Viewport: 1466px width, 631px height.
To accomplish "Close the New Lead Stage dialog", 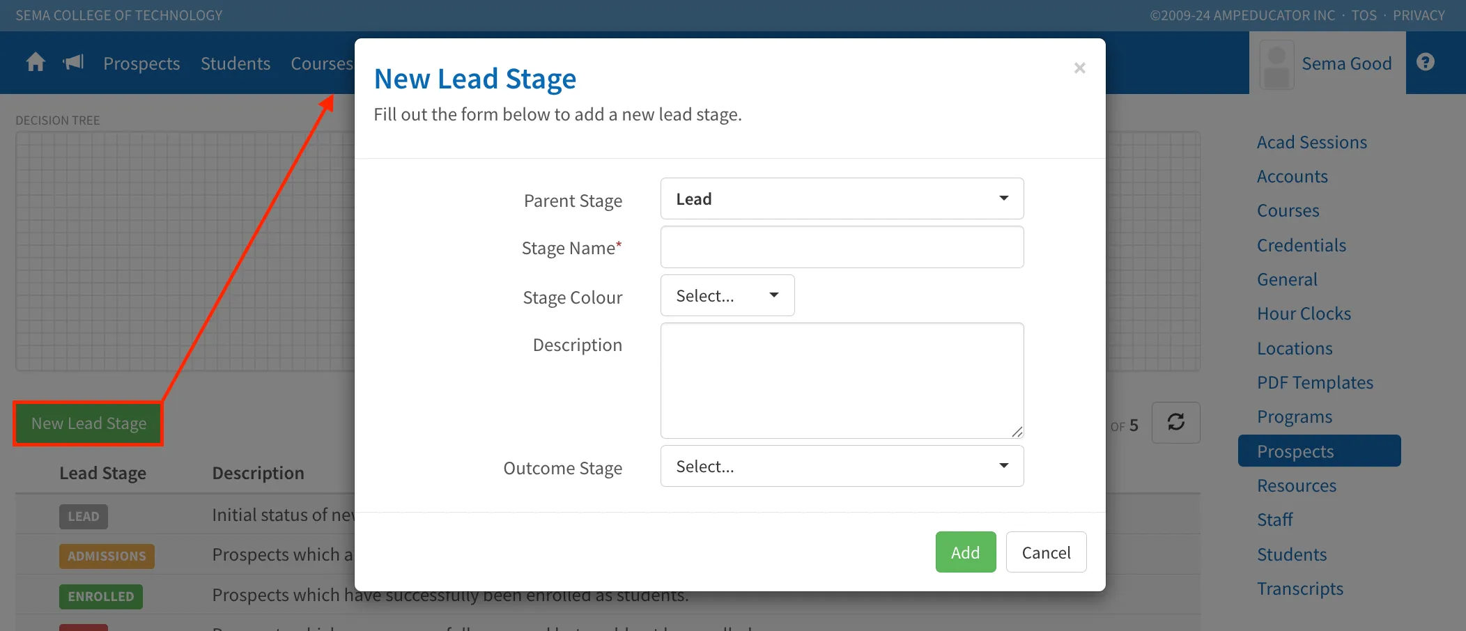I will [1079, 68].
